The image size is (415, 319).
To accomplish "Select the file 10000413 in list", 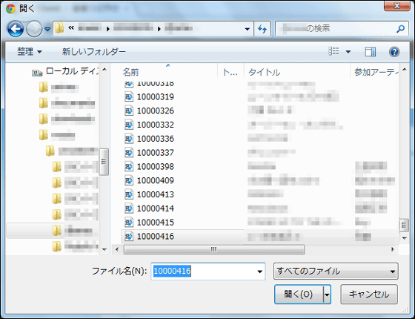I will (x=156, y=194).
